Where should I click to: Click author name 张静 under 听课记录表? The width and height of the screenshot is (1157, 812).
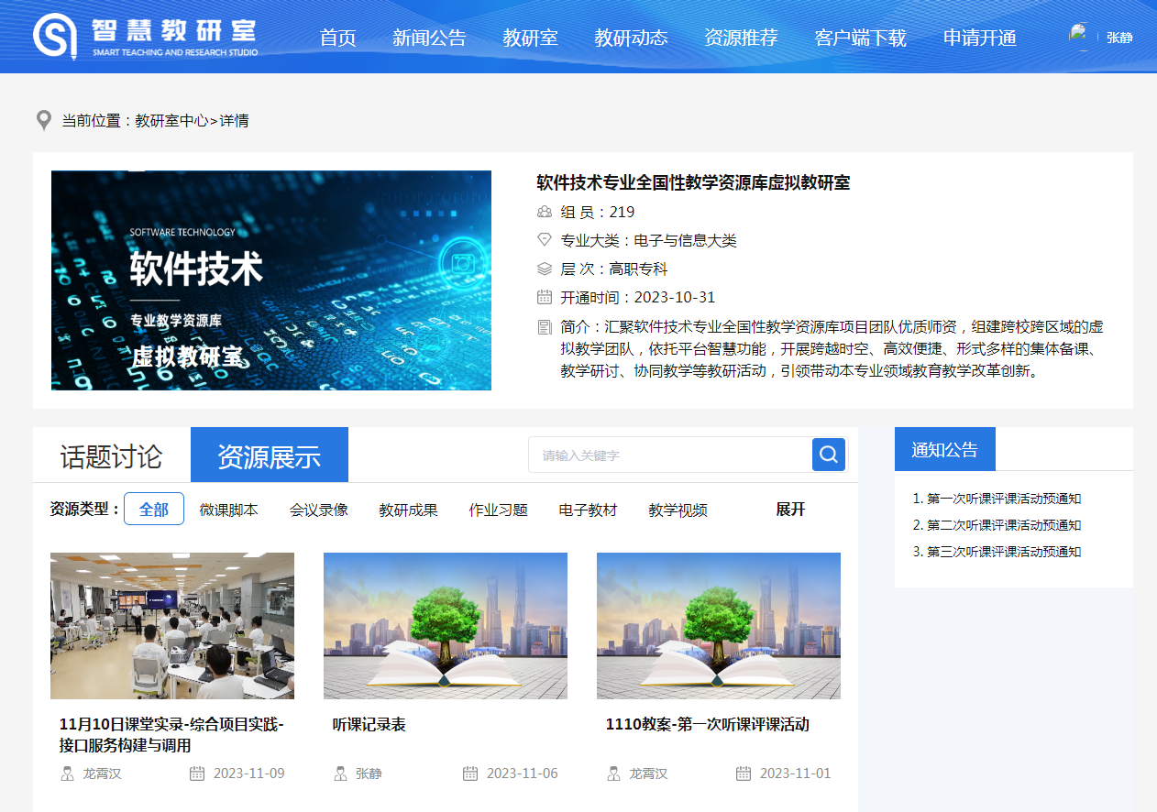click(369, 774)
